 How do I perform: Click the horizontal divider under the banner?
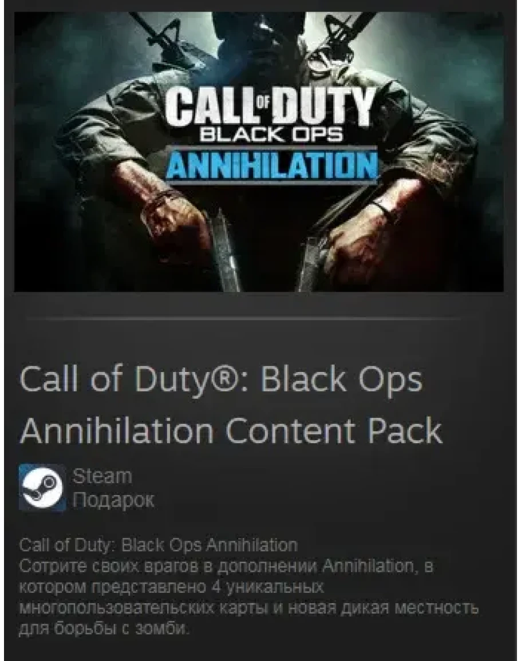point(244,318)
